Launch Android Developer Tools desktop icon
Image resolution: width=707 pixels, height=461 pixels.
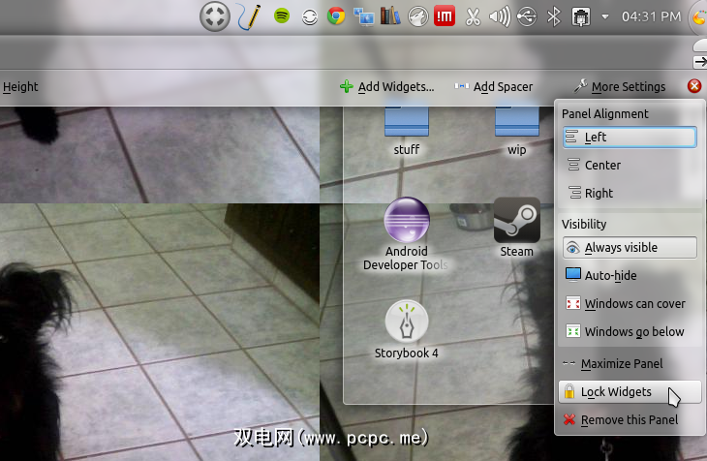pyautogui.click(x=406, y=234)
